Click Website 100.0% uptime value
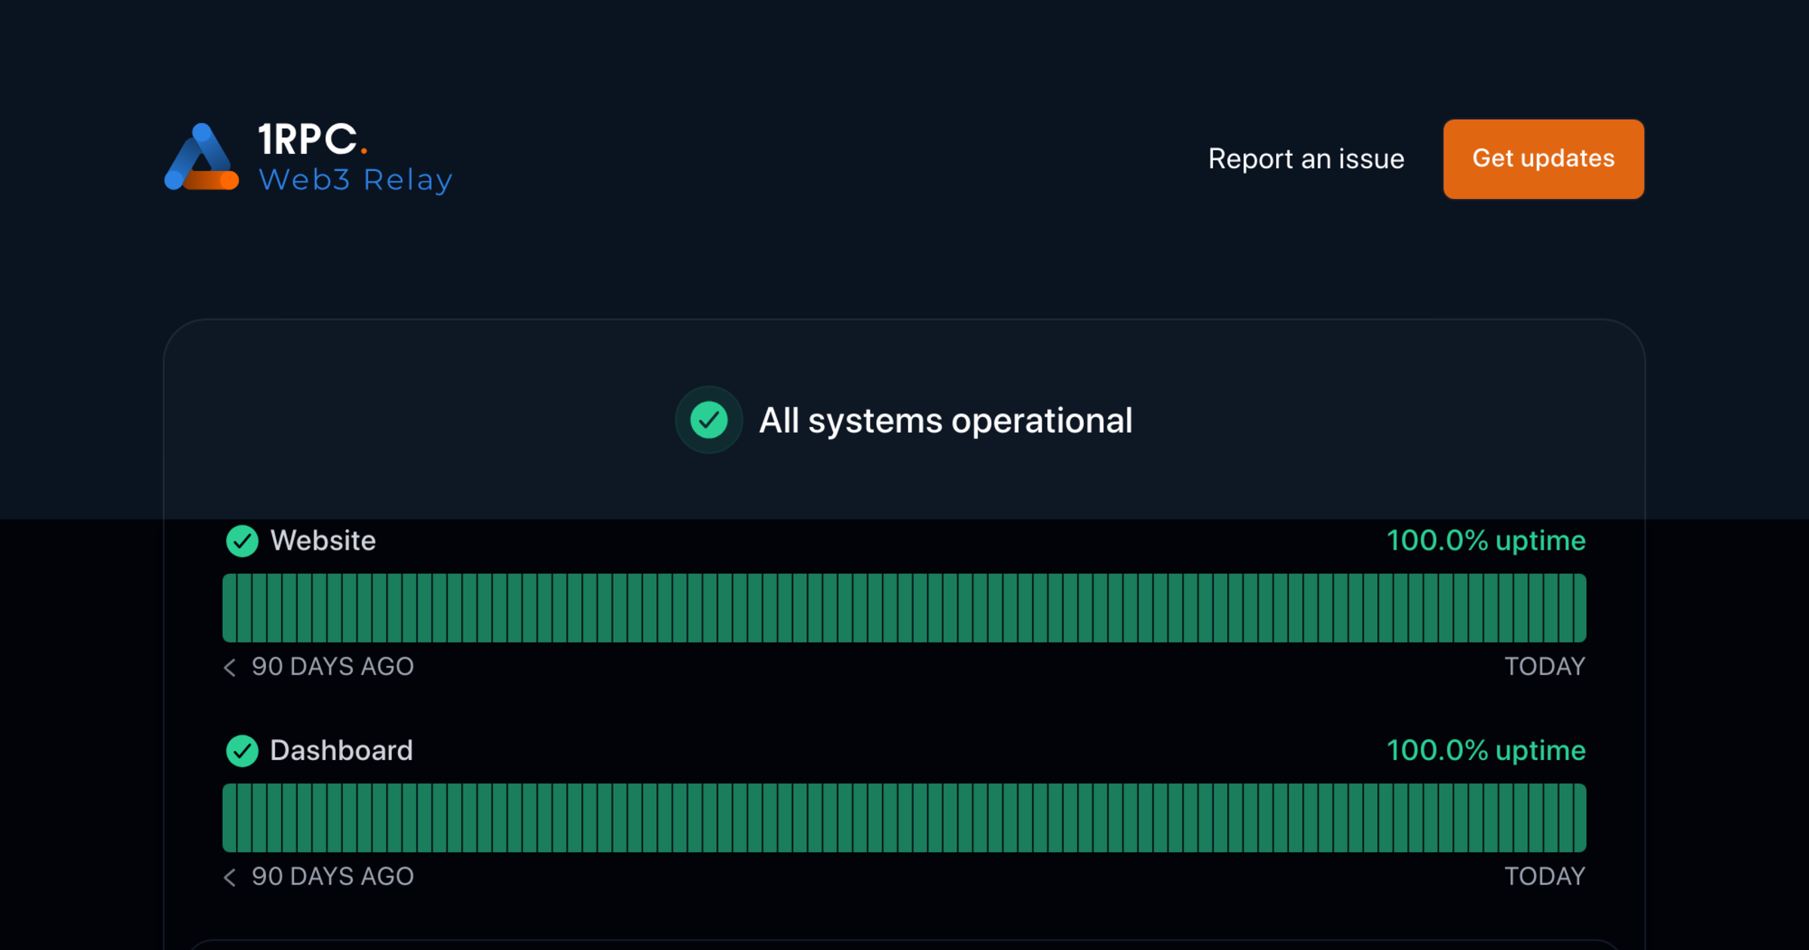 click(1486, 541)
